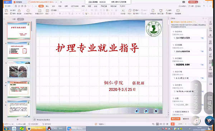
Task: Open the Layout dropdown in ribbon
Action: point(47,12)
